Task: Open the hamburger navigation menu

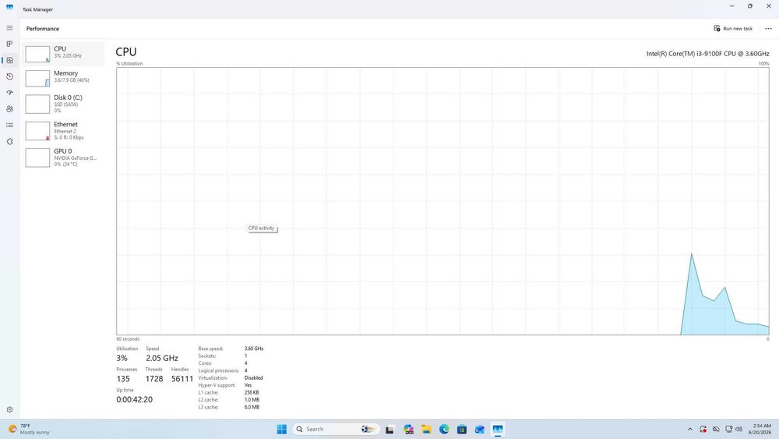Action: [x=9, y=28]
